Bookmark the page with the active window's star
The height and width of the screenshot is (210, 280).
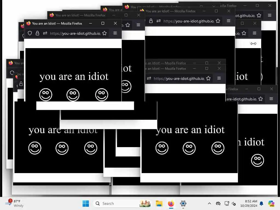(x=104, y=33)
